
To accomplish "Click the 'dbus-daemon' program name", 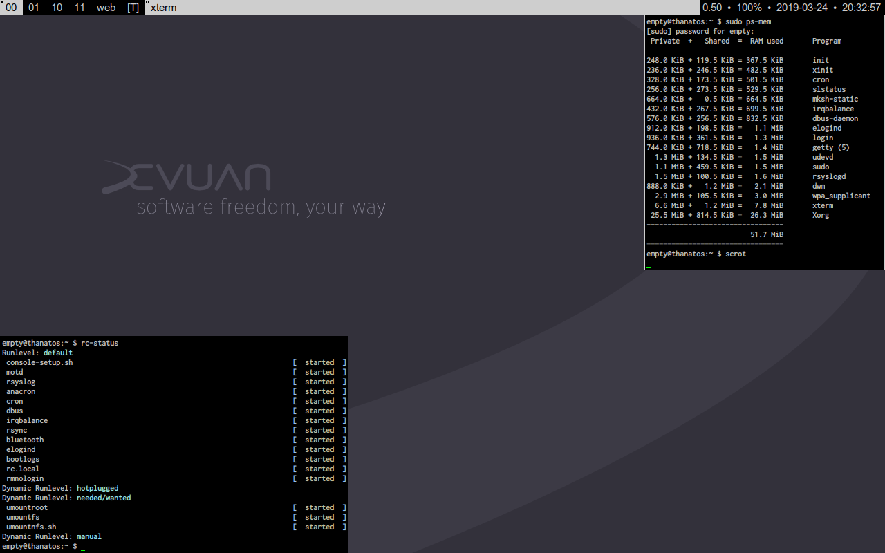I will pyautogui.click(x=835, y=118).
